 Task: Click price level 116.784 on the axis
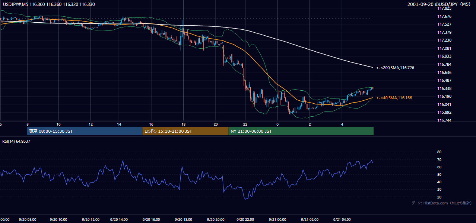pyautogui.click(x=444, y=64)
